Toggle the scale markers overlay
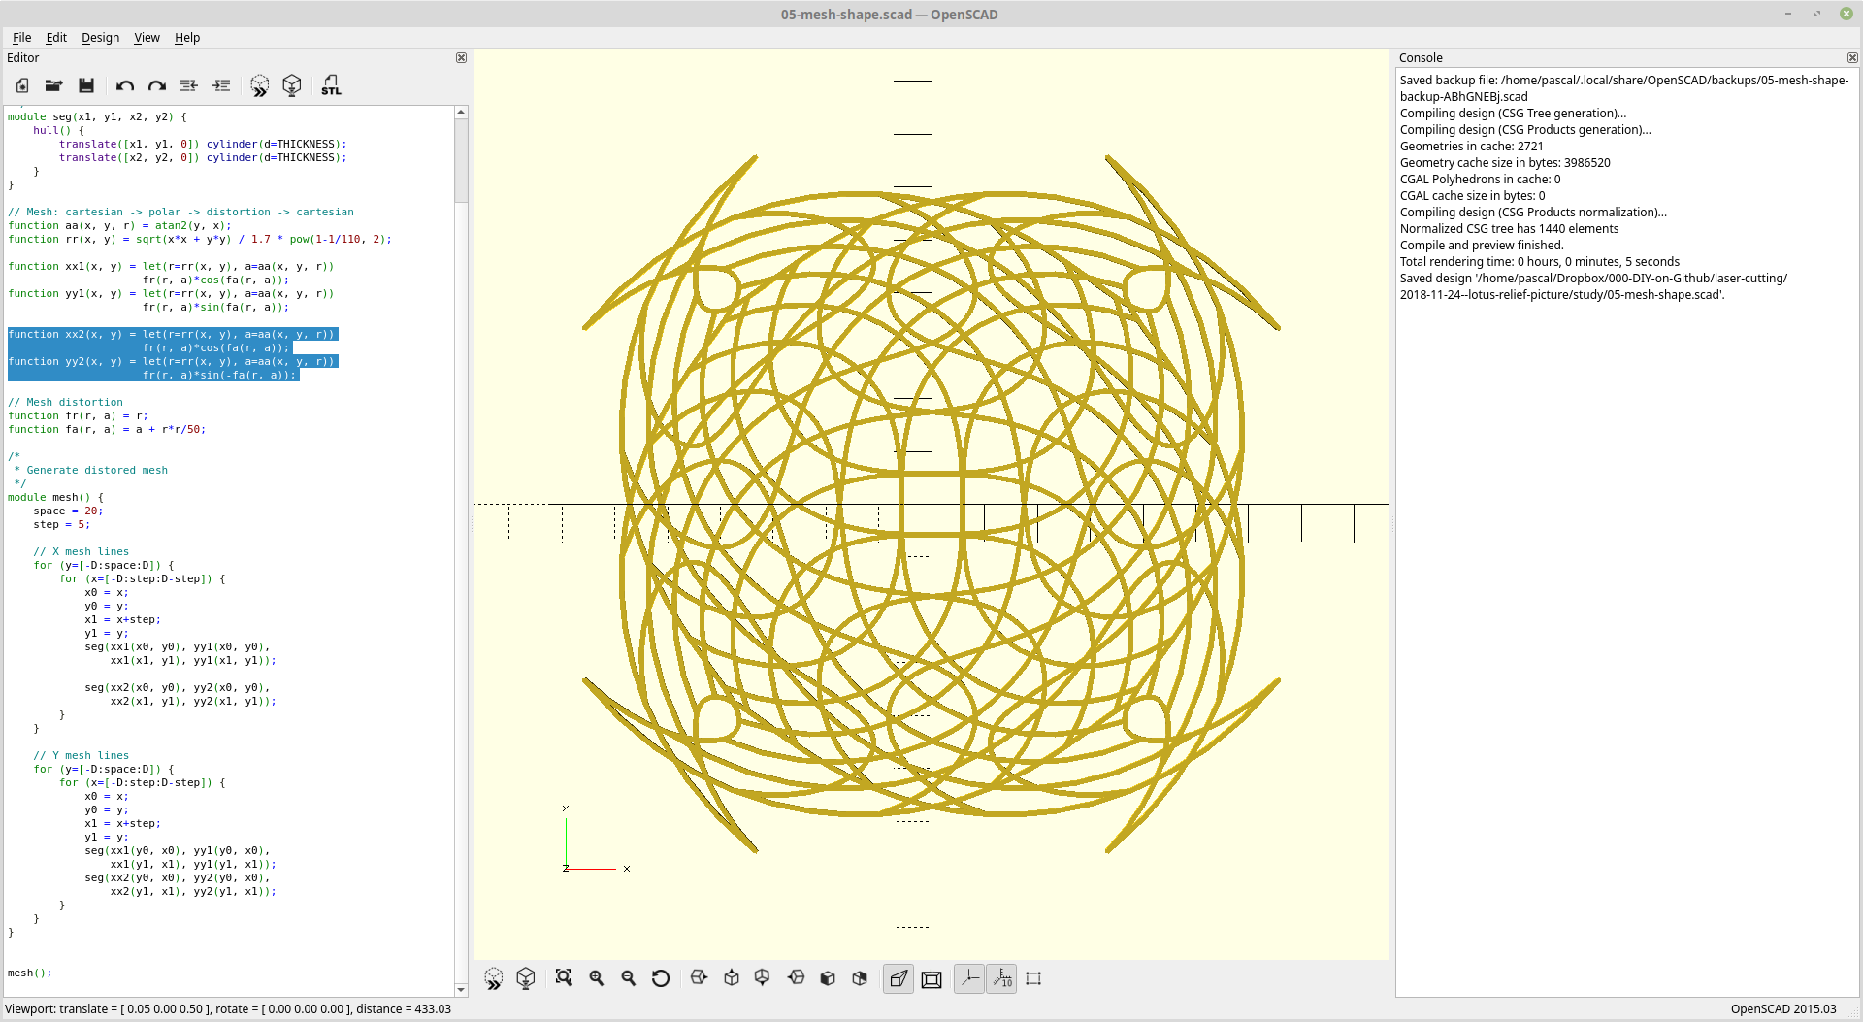This screenshot has width=1863, height=1022. pos(1001,978)
